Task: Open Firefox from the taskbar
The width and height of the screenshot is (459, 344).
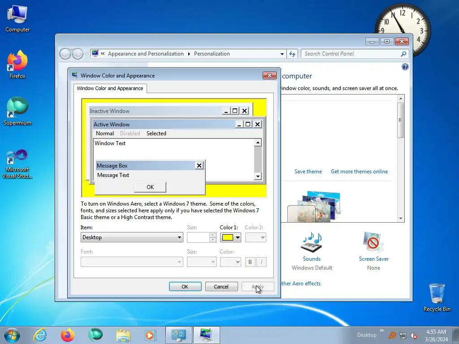Action: [68, 335]
